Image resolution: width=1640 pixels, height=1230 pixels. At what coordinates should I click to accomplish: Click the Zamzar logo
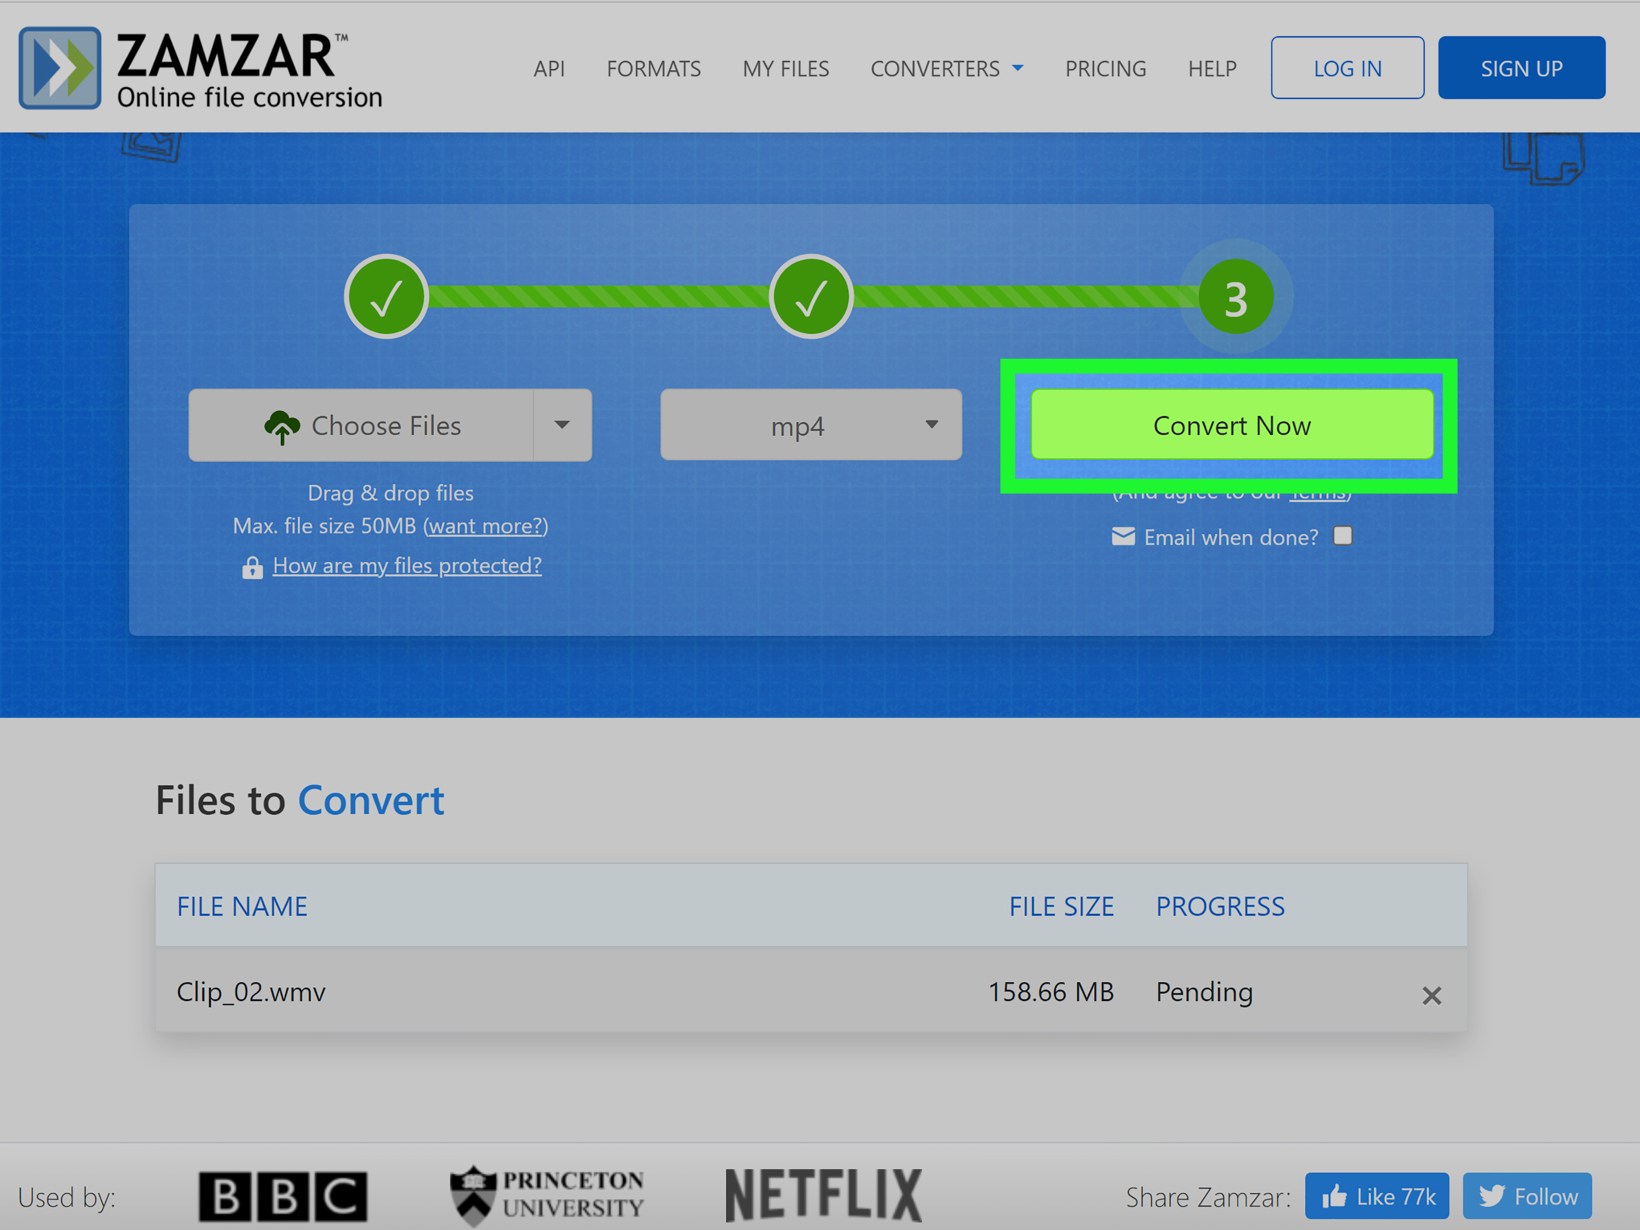tap(200, 68)
